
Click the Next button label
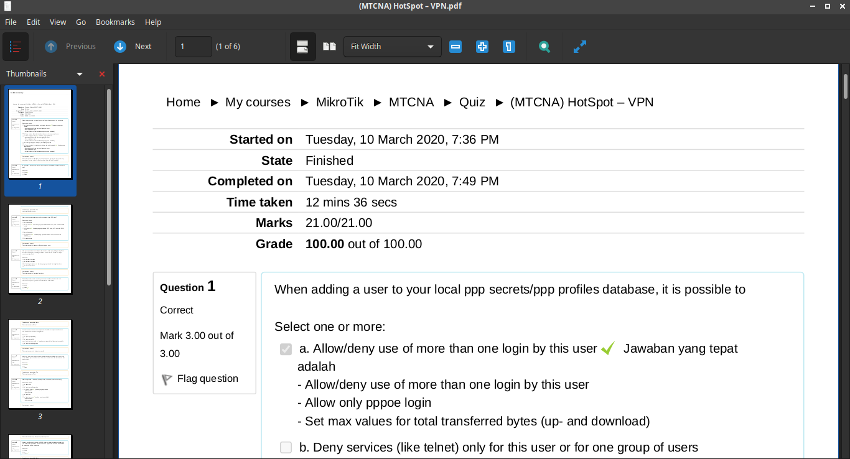click(143, 47)
